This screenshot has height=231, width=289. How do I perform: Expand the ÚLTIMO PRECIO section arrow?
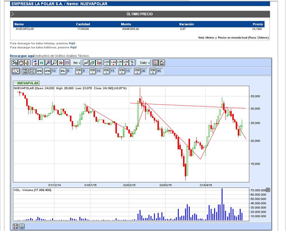(x=13, y=14)
